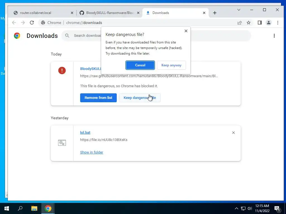286x214 pixels.
Task: Click the red dangerous file warning icon
Action: click(62, 70)
